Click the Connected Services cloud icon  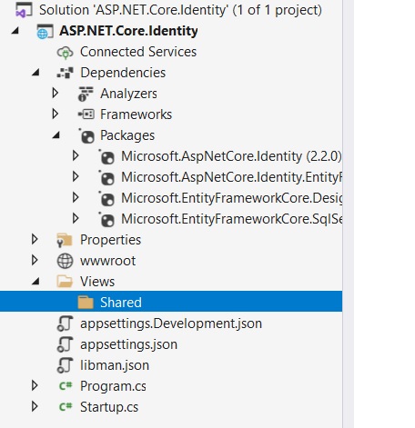click(x=65, y=52)
